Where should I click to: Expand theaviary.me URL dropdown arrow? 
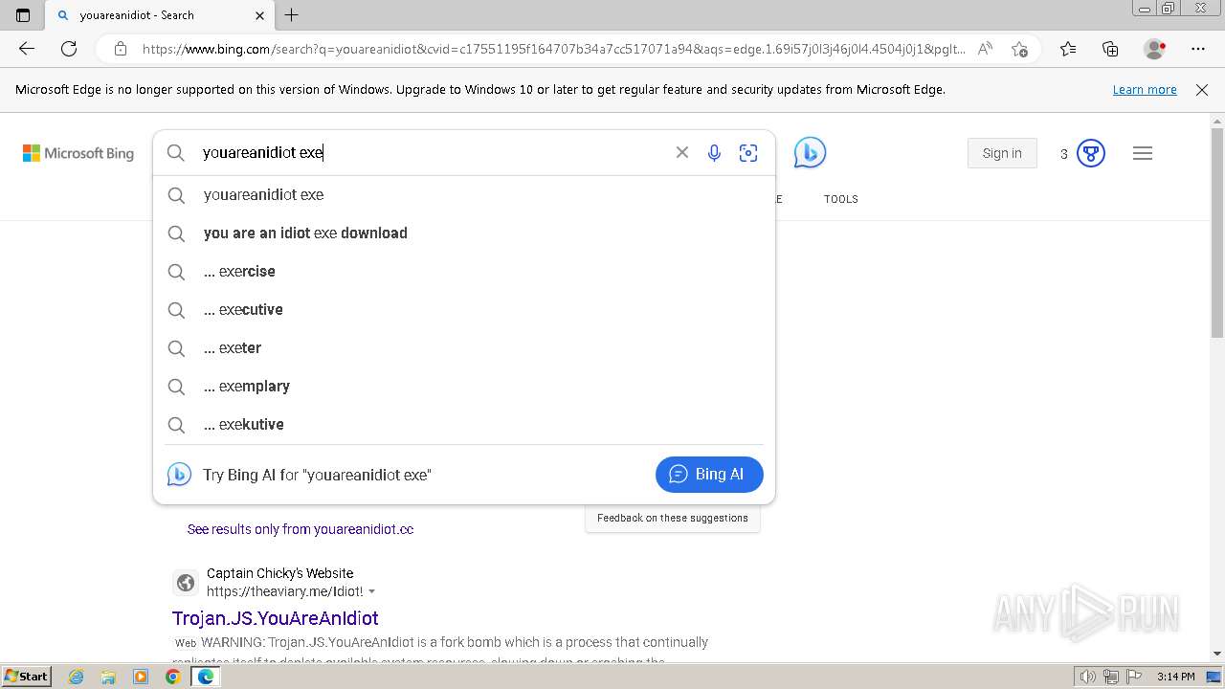pos(372,592)
